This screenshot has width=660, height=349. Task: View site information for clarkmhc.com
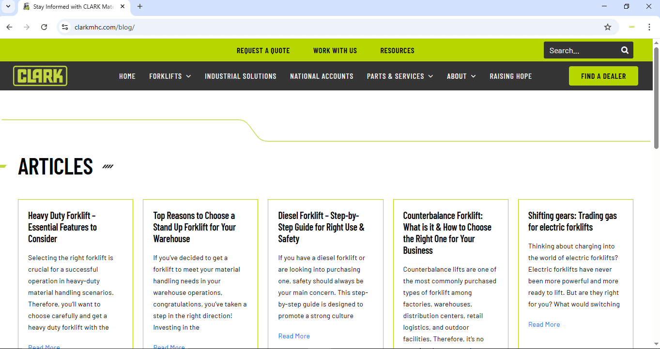click(x=65, y=27)
